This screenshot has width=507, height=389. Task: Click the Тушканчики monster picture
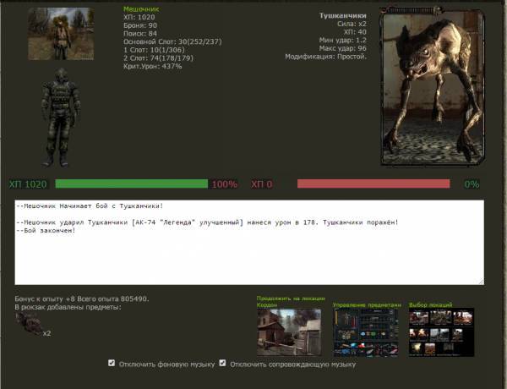click(x=432, y=85)
